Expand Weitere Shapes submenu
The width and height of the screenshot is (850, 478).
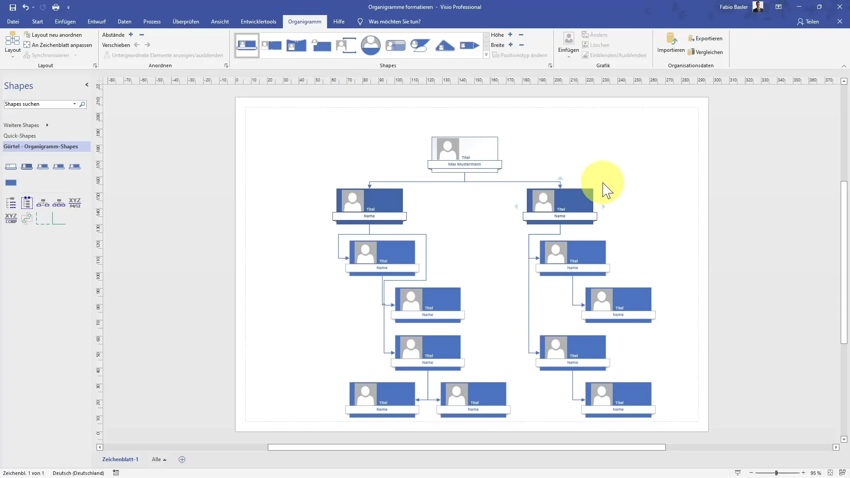26,125
